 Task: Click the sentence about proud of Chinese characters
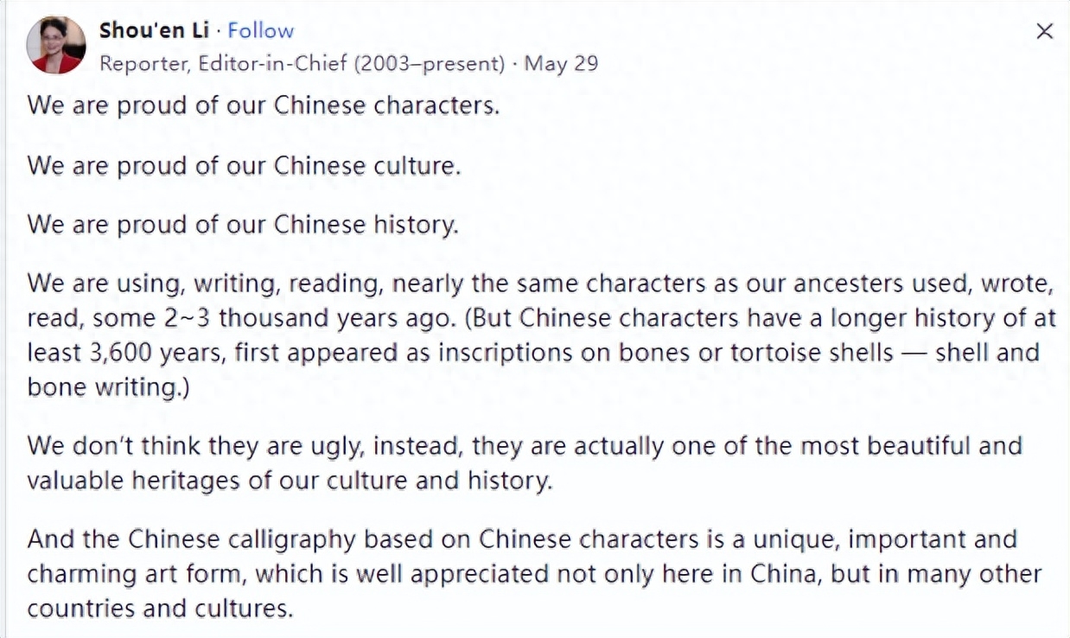(x=264, y=105)
